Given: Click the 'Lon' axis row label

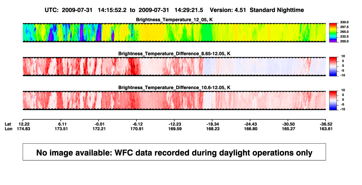Looking at the screenshot, I should coord(8,129).
